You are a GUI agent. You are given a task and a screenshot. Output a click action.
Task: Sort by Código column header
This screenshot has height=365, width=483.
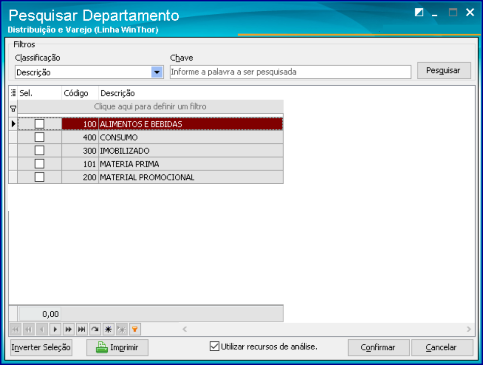80,93
